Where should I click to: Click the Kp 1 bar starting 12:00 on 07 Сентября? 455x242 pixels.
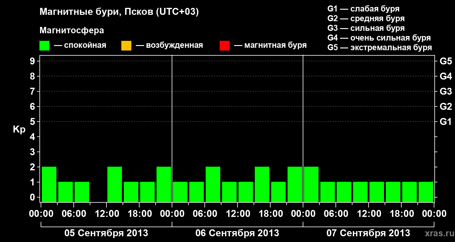[377, 192]
